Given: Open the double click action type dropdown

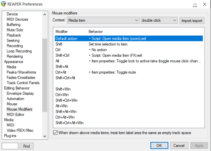Looking at the screenshot, I should tap(159, 20).
